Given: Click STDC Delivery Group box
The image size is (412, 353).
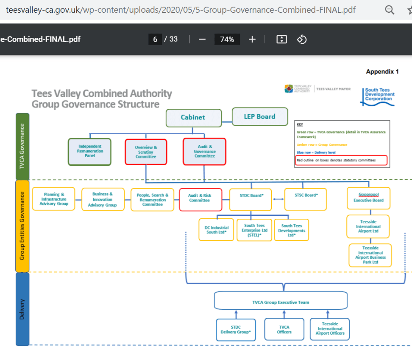Looking at the screenshot, I should point(236,330).
